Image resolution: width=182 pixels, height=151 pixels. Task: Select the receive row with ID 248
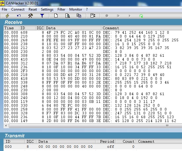93,86
